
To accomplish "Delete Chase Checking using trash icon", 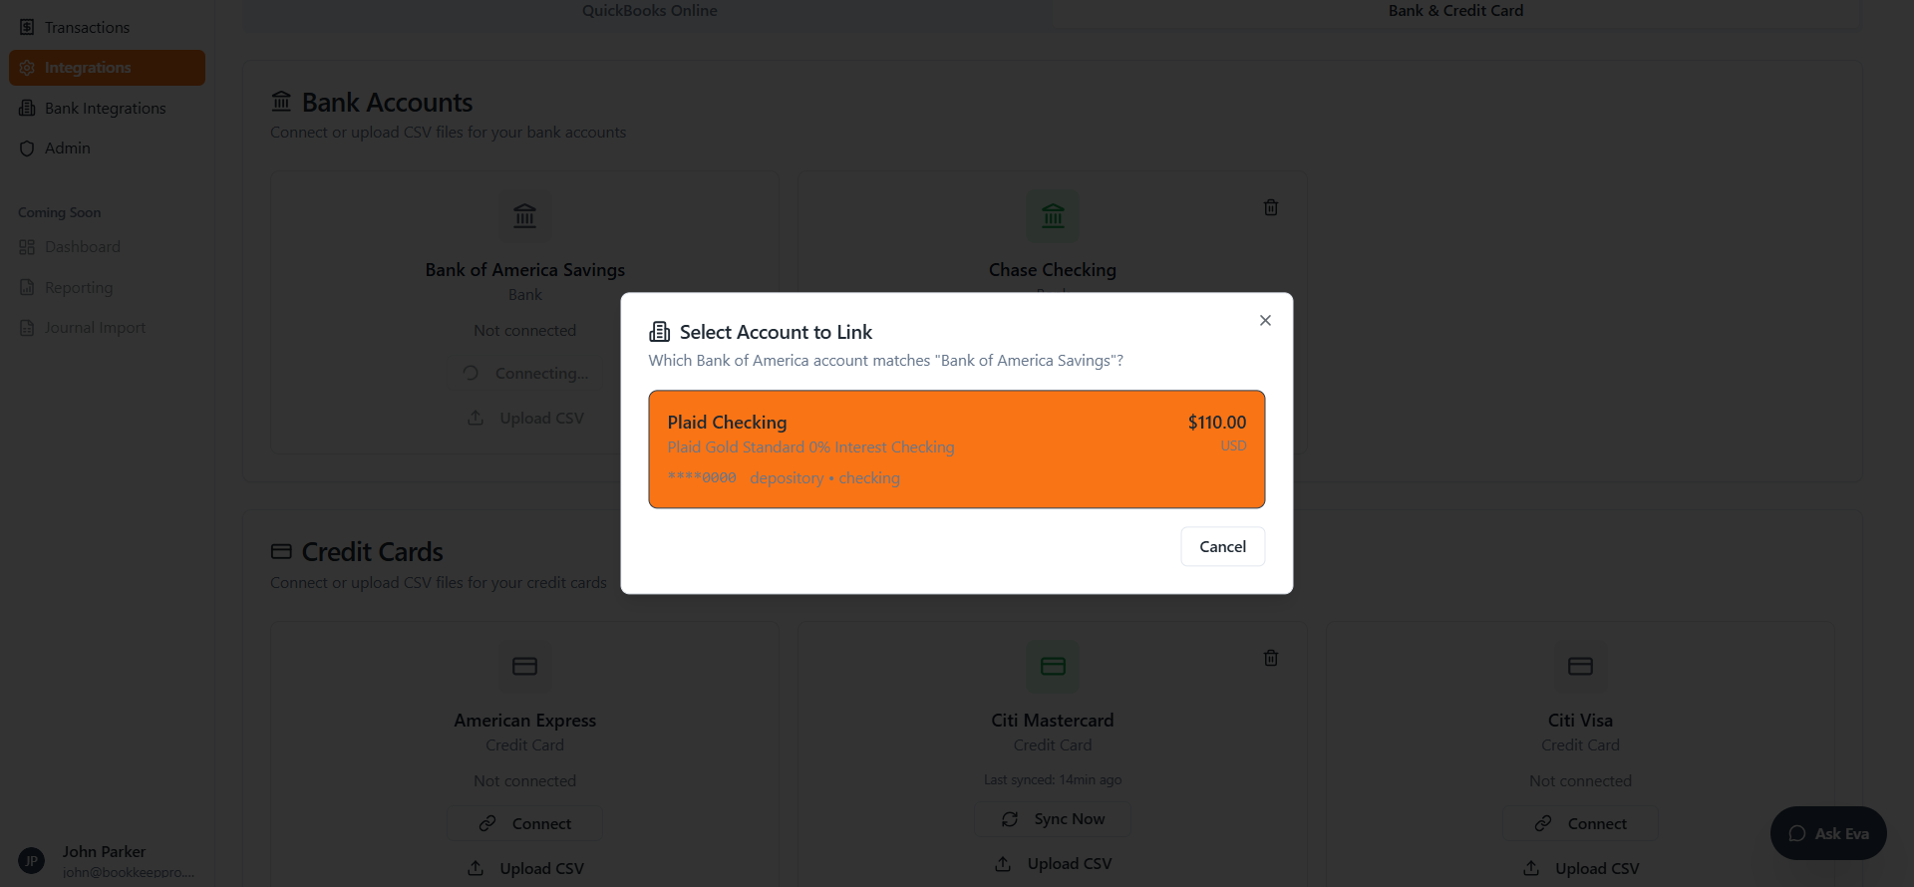I will [1271, 207].
